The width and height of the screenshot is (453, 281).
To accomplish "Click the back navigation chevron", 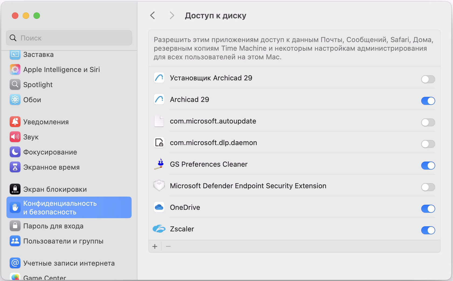I will (x=153, y=15).
